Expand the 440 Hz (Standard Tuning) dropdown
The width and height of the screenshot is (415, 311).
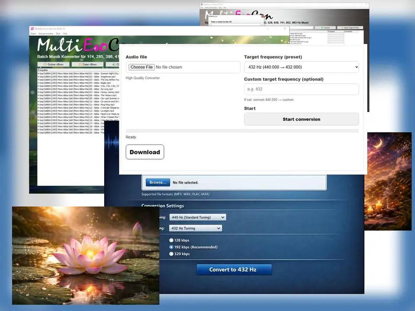click(198, 217)
